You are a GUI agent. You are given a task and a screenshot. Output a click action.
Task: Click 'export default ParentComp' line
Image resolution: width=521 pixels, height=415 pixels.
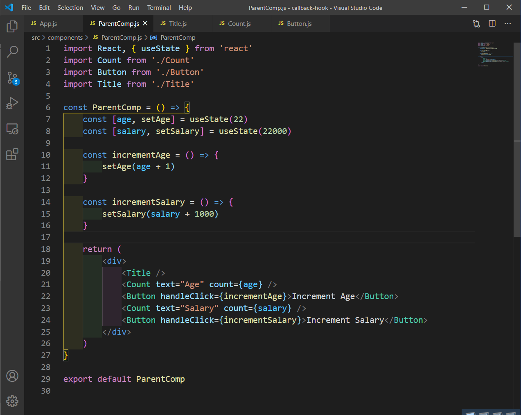(x=124, y=379)
